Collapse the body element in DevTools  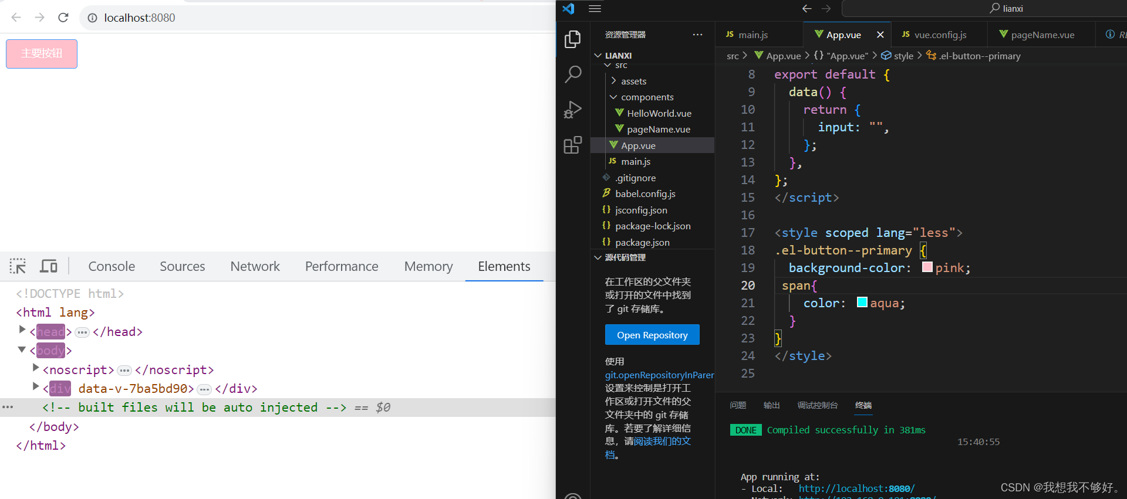(22, 349)
